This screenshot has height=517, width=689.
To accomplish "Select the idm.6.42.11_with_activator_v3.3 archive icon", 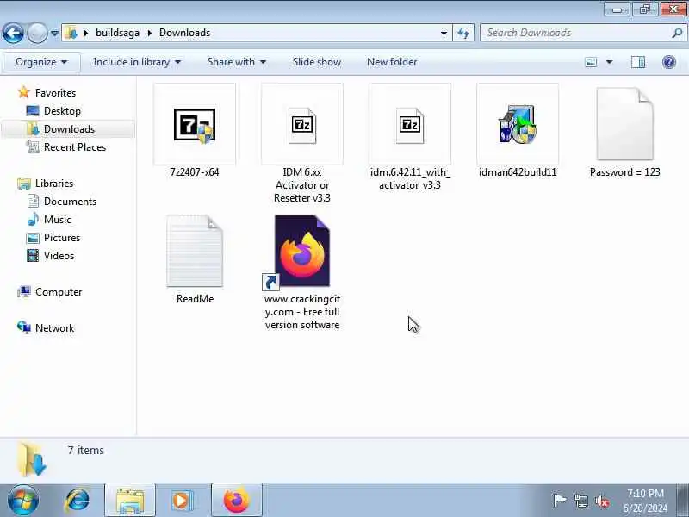I will [410, 125].
